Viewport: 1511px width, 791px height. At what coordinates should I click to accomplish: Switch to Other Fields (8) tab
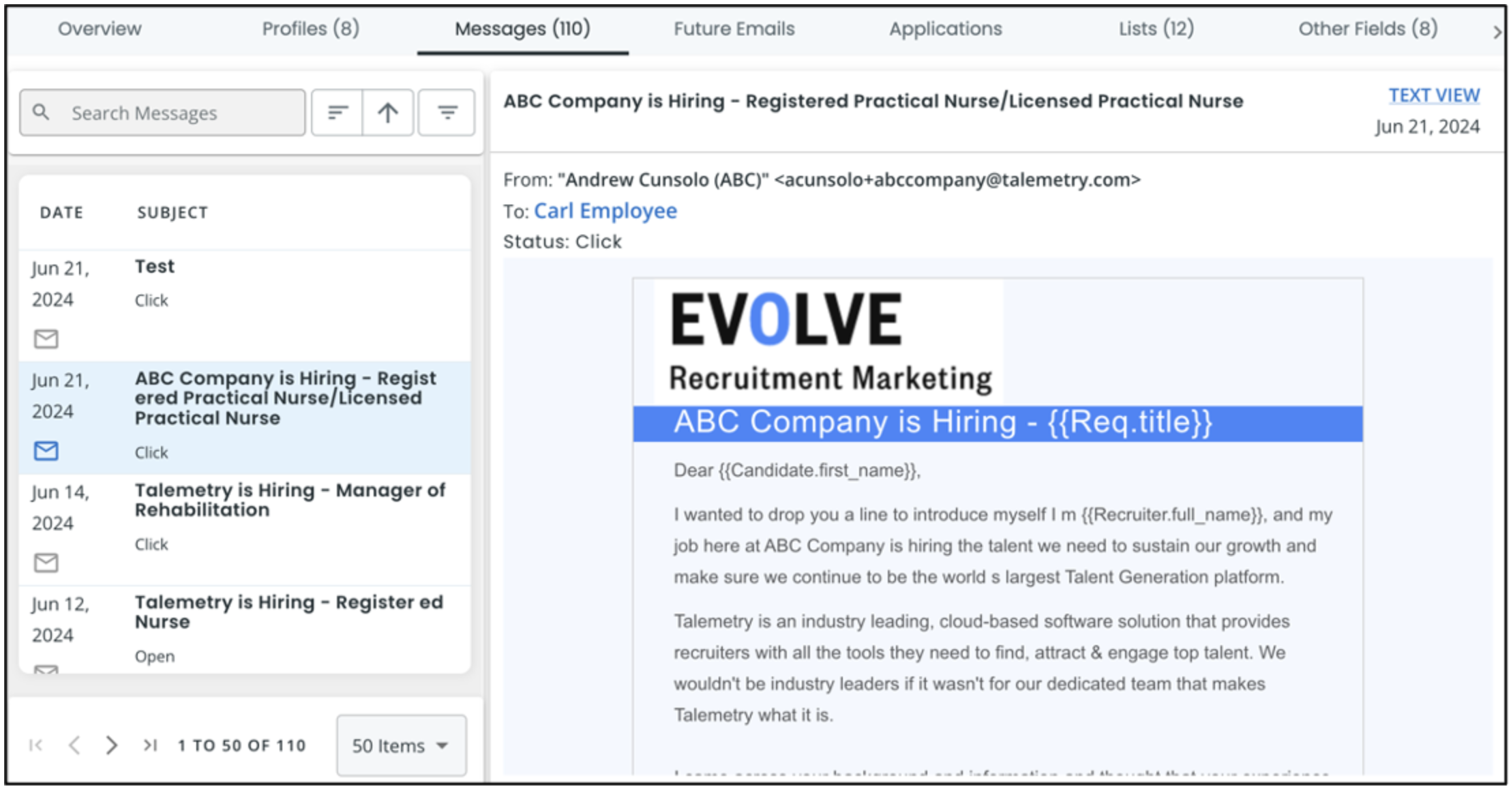coord(1368,29)
